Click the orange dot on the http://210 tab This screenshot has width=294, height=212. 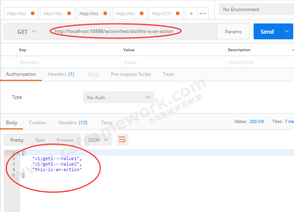point(178,13)
